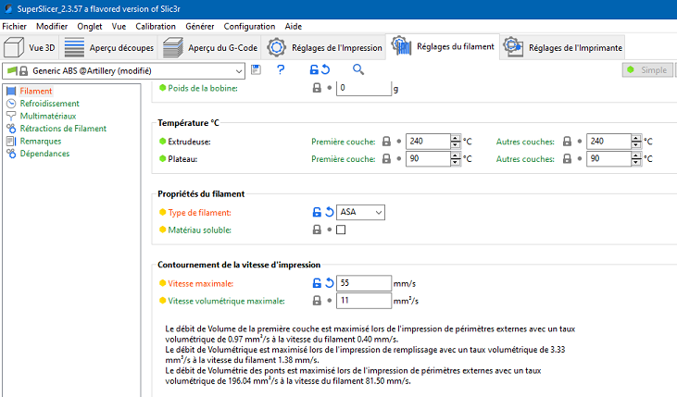Click unlocked padlock for Type de filament

point(317,212)
